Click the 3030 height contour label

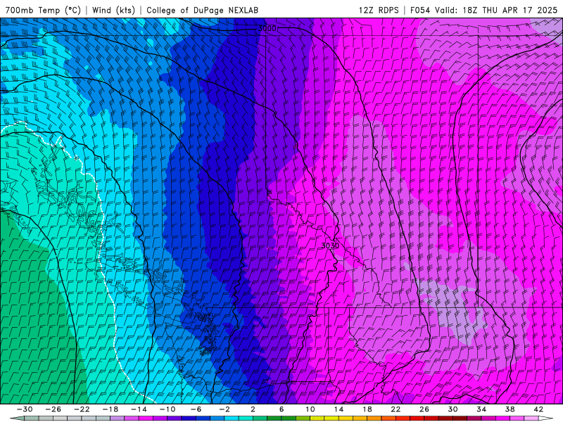330,245
